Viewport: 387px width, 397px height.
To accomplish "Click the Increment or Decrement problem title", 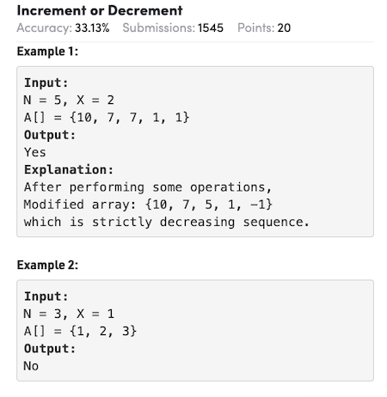I will 100,10.
